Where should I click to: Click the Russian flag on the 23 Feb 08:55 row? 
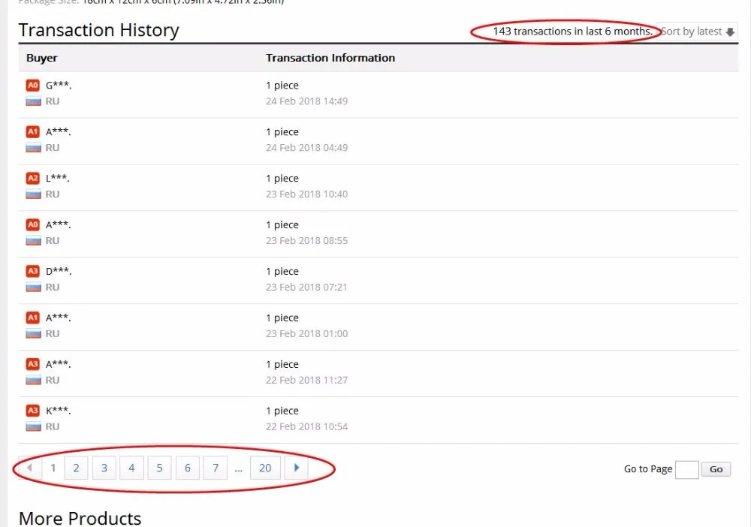(x=33, y=240)
